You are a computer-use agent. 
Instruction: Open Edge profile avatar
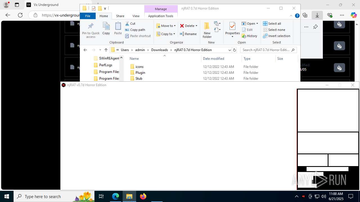(6, 5)
